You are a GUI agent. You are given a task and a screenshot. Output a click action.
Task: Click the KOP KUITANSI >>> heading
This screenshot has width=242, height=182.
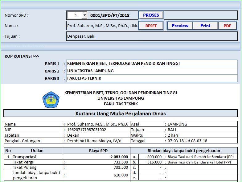tap(22, 56)
